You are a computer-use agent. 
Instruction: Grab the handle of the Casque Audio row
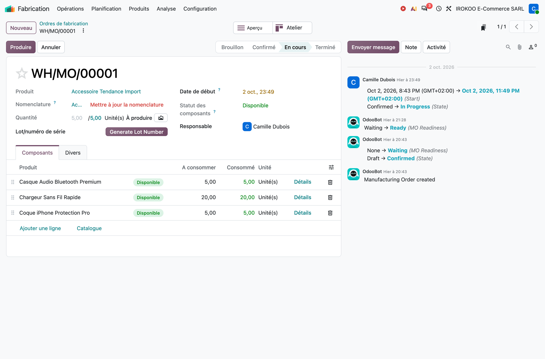pos(13,182)
